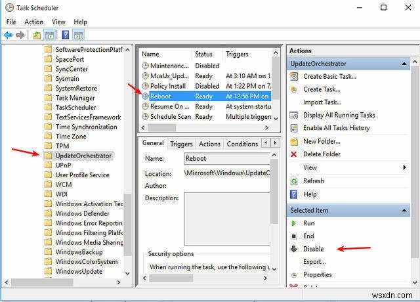This screenshot has width=420, height=302.
Task: Click Enable All Tasks History
Action: 336,128
